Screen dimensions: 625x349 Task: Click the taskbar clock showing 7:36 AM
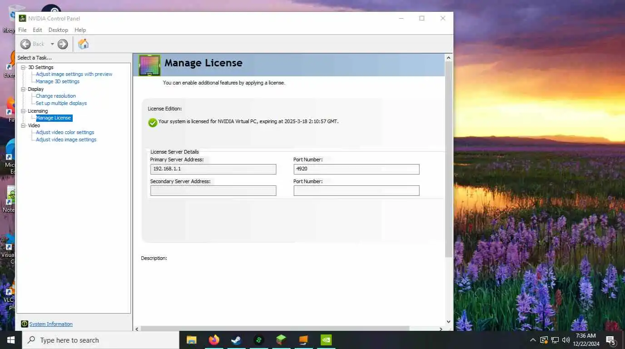pyautogui.click(x=585, y=340)
